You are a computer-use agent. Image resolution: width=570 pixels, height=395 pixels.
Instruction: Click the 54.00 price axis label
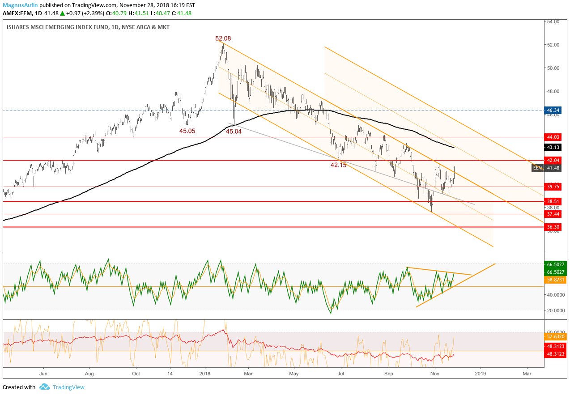553,21
